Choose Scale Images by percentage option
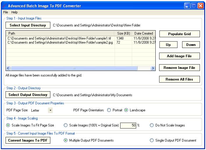The width and height of the screenshot is (206, 150). [65, 125]
